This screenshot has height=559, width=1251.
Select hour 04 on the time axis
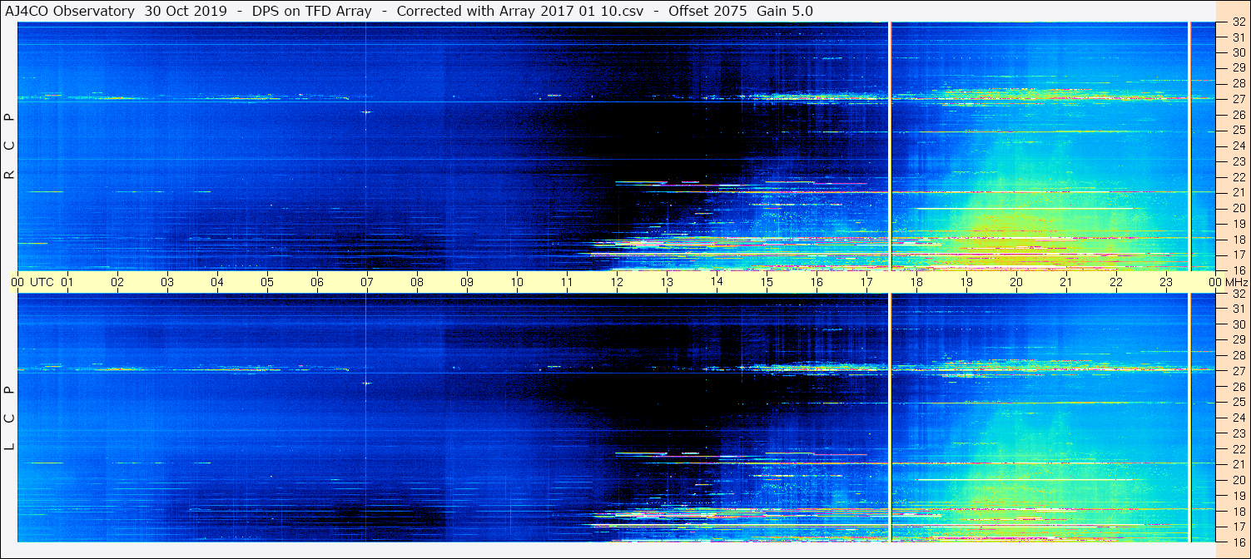pyautogui.click(x=217, y=282)
